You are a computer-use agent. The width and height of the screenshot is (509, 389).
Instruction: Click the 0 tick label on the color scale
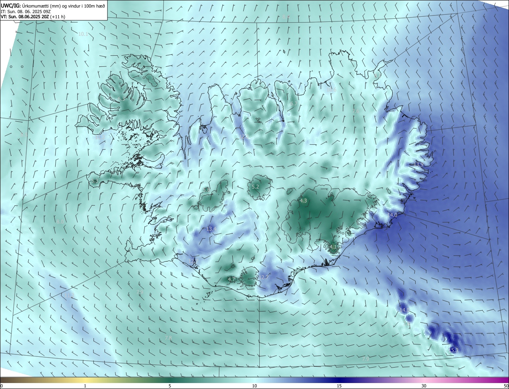[2, 386]
